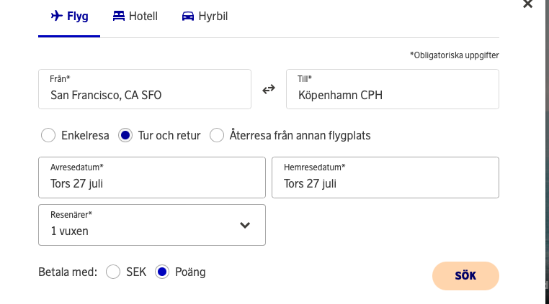Pay with SEK radio button

(112, 272)
